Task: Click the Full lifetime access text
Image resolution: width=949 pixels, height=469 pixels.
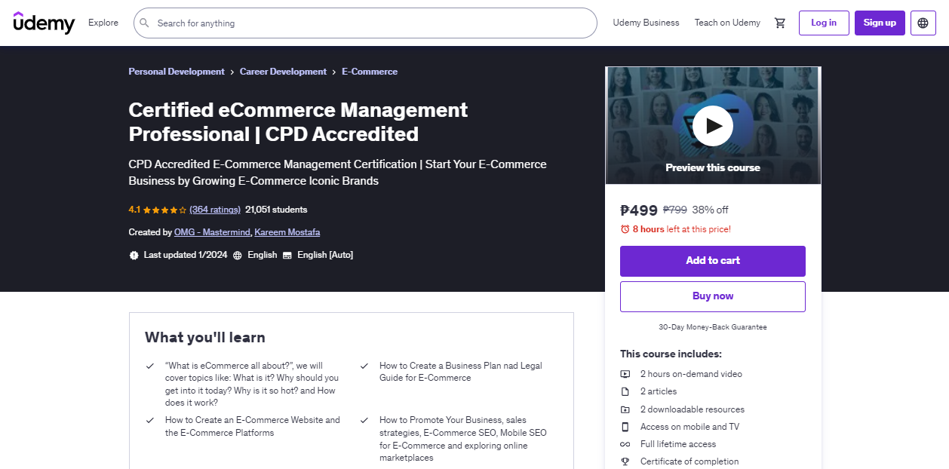Action: click(x=678, y=444)
